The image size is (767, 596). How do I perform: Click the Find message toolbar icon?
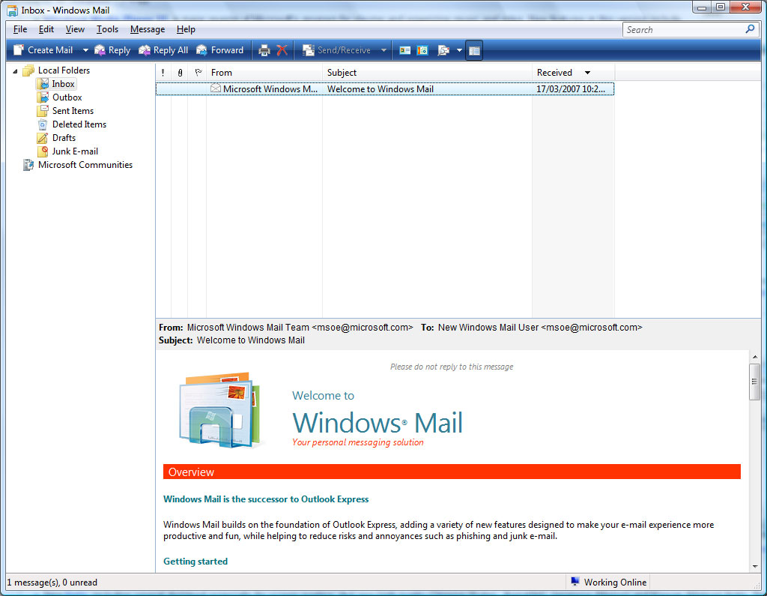click(x=443, y=50)
